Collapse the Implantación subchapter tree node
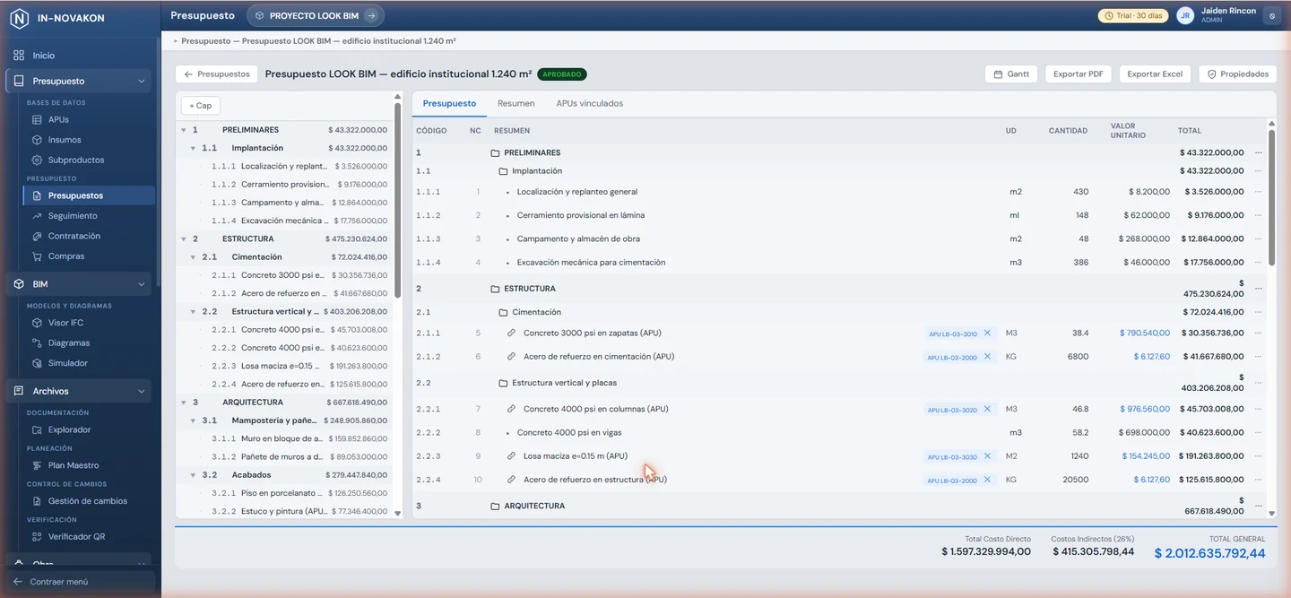Viewport: 1291px width, 598px height. coord(193,148)
